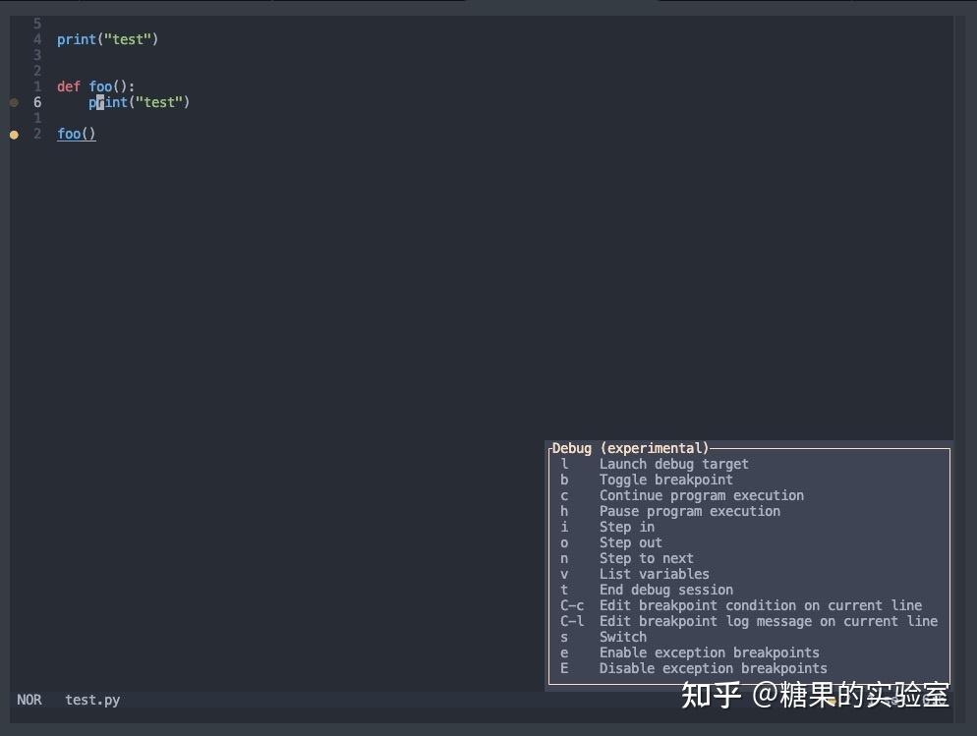Click the line number 4 in the gutter

[37, 39]
